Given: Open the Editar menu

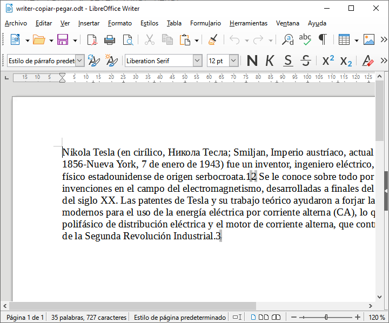Looking at the screenshot, I should [x=44, y=23].
